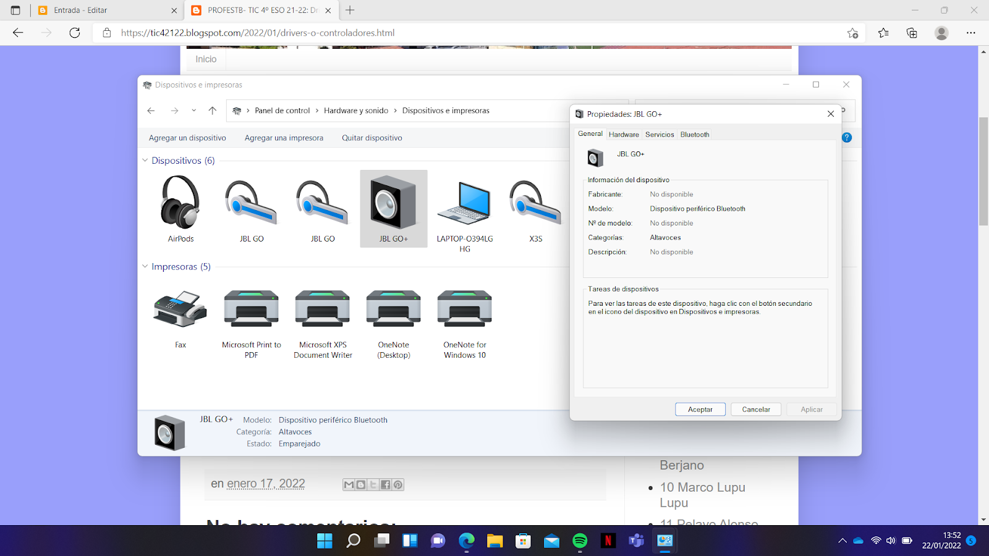989x556 pixels.
Task: Select the JBL GO+ speaker device
Action: [x=394, y=208]
